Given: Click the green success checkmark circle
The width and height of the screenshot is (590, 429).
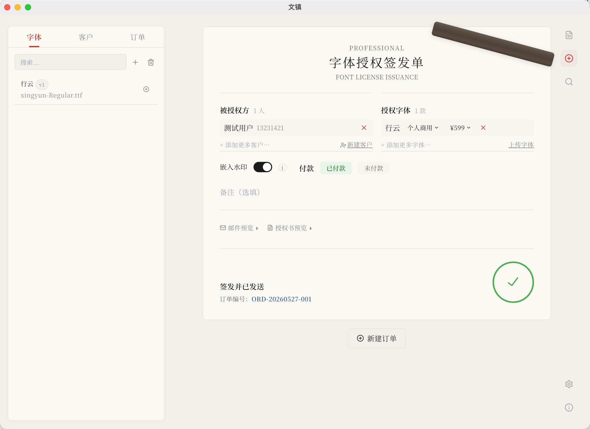Looking at the screenshot, I should pos(513,282).
